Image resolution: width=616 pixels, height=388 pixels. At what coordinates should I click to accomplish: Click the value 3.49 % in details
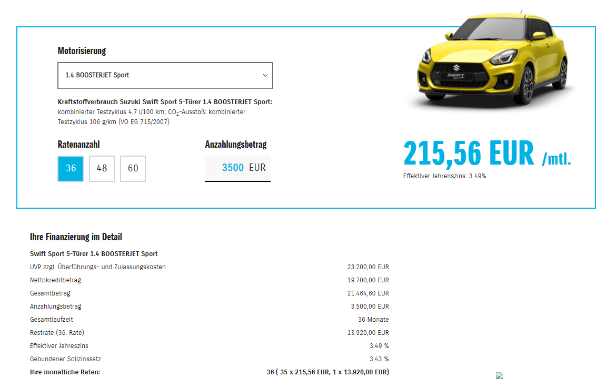tap(379, 346)
